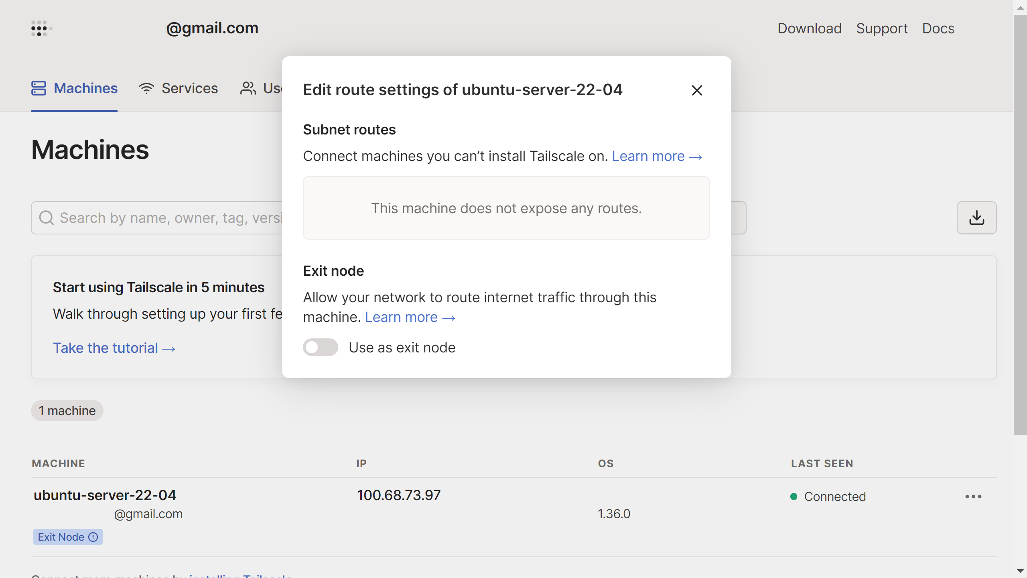Click the Machines tab server icon
The image size is (1027, 578).
(39, 88)
